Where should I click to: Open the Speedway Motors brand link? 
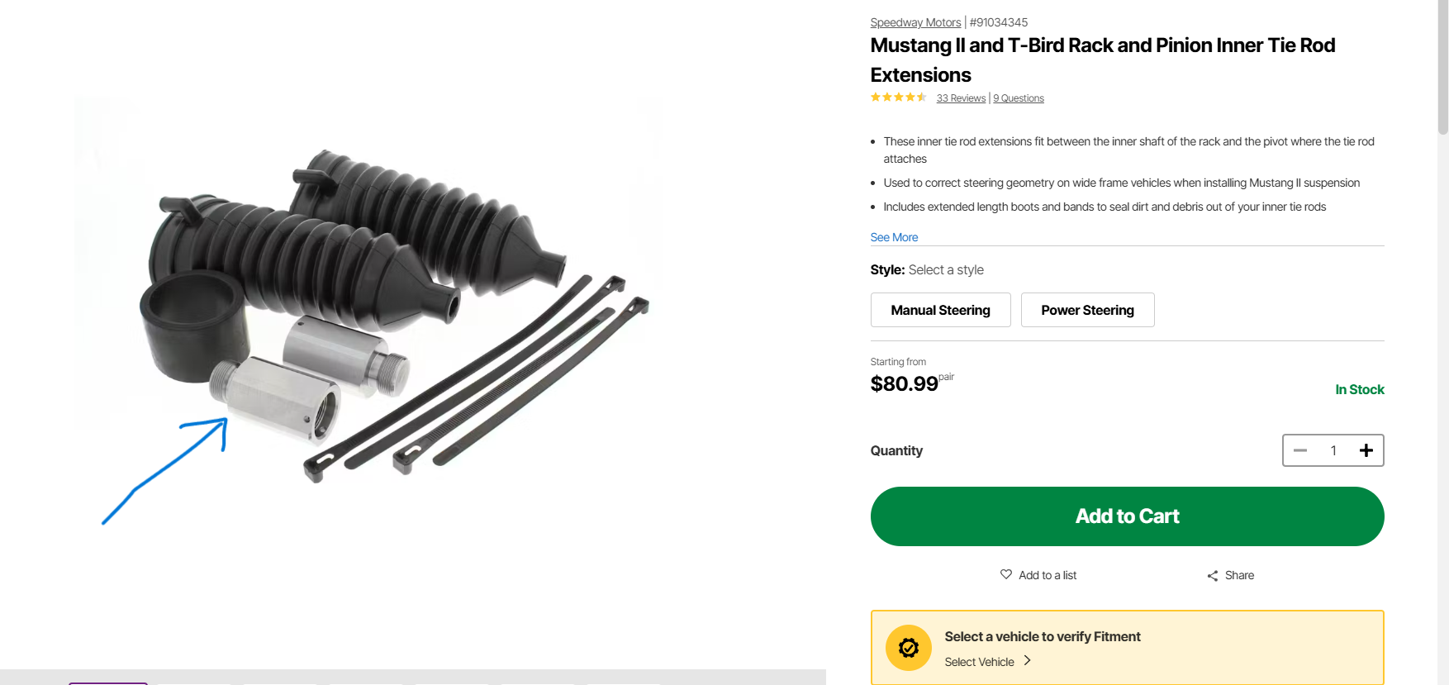915,22
